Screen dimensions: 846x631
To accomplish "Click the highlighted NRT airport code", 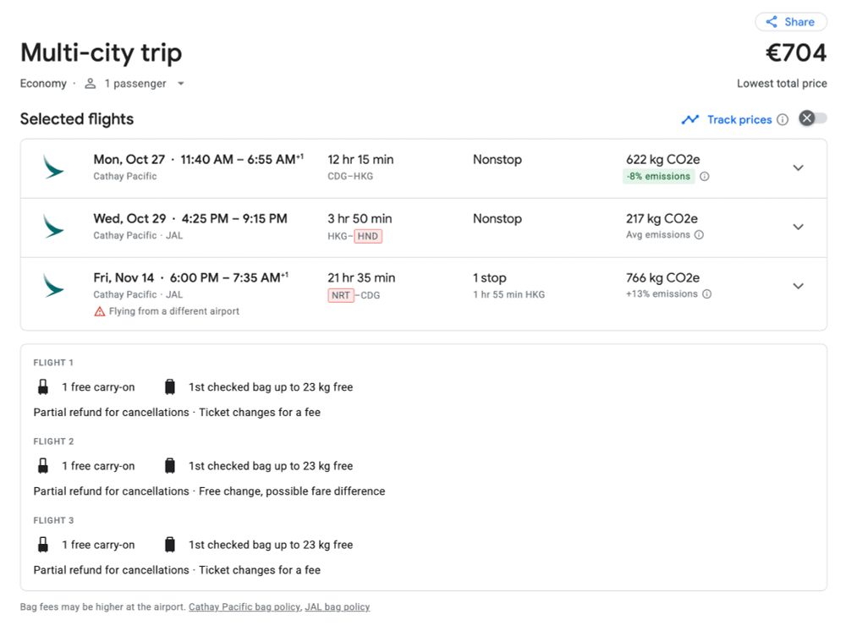I will (x=341, y=295).
